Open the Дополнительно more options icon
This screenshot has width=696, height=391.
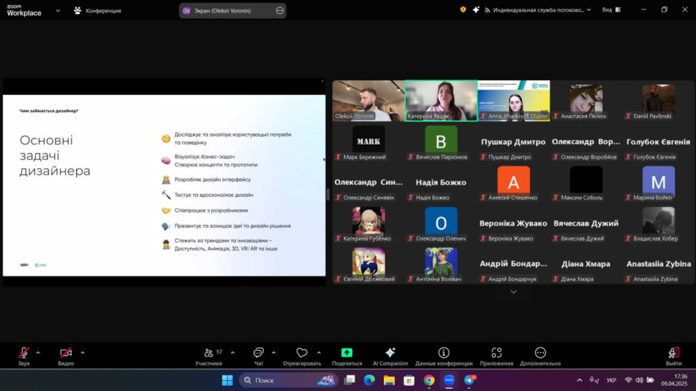click(x=540, y=354)
